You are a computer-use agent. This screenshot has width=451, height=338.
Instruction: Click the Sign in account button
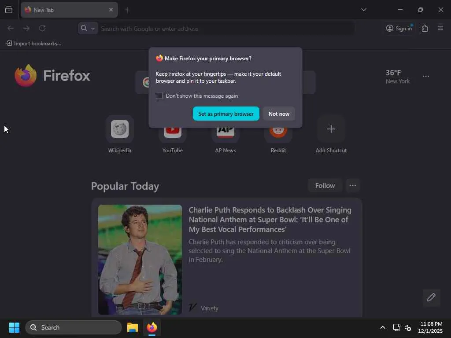(399, 28)
